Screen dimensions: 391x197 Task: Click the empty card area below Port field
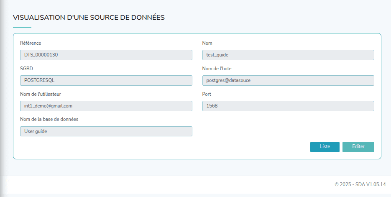tap(288, 125)
